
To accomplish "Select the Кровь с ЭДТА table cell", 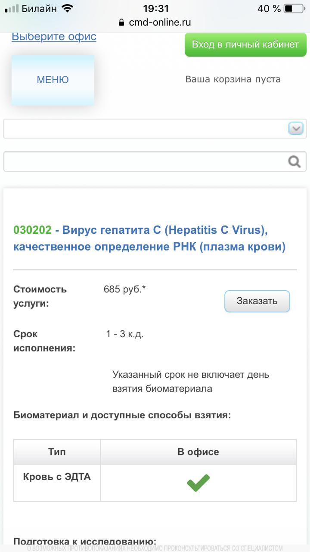I will pos(57,477).
